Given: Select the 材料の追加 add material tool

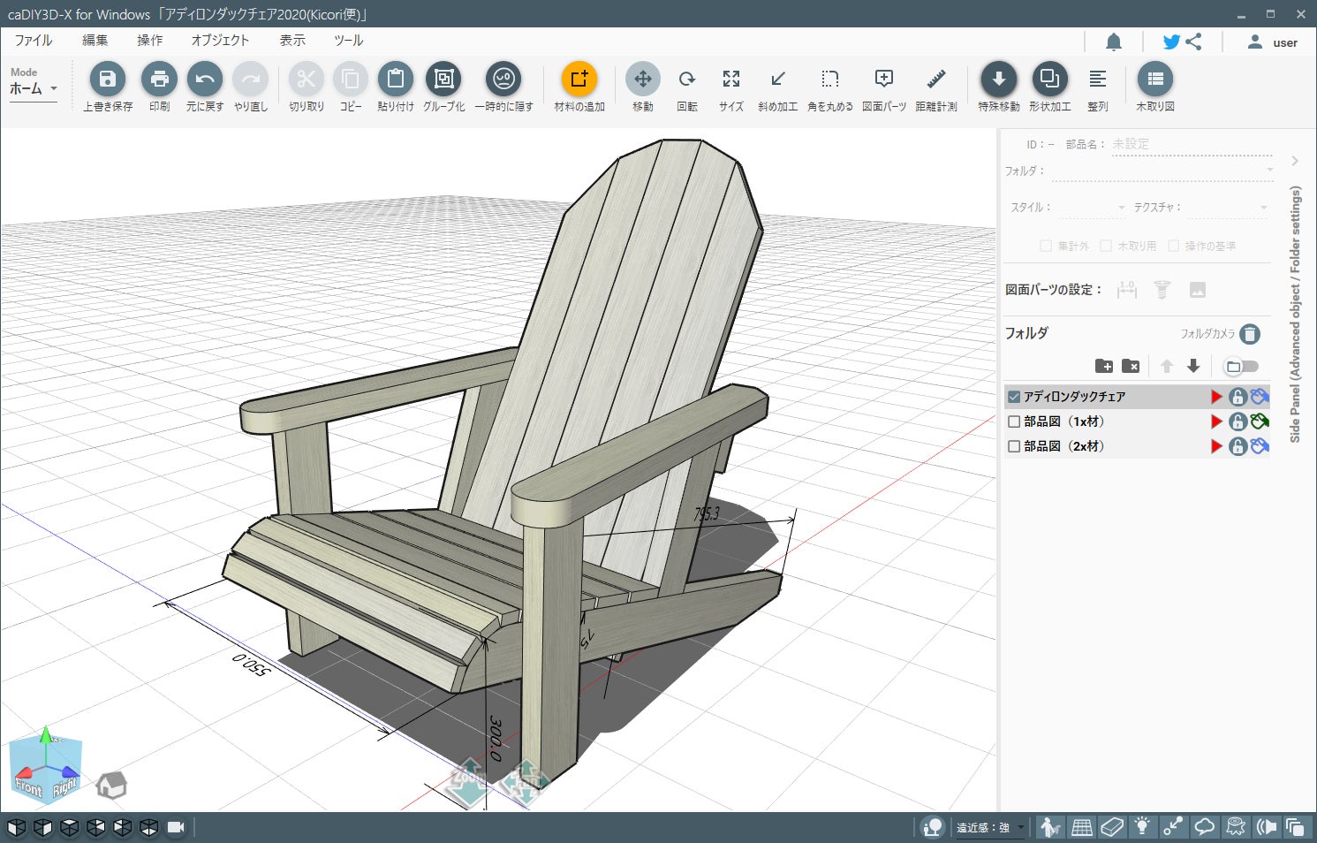Looking at the screenshot, I should tap(579, 80).
